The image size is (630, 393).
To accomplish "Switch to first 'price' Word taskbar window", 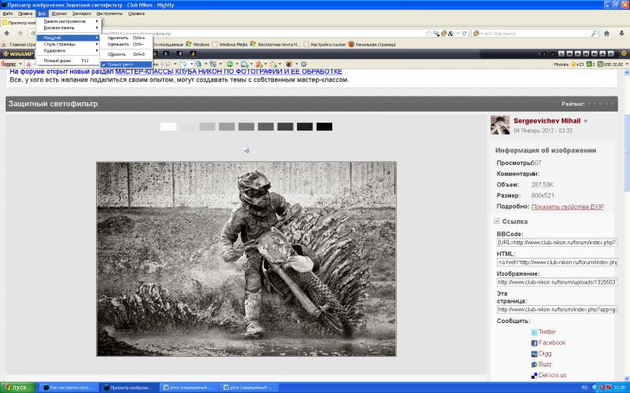I will click(x=189, y=387).
